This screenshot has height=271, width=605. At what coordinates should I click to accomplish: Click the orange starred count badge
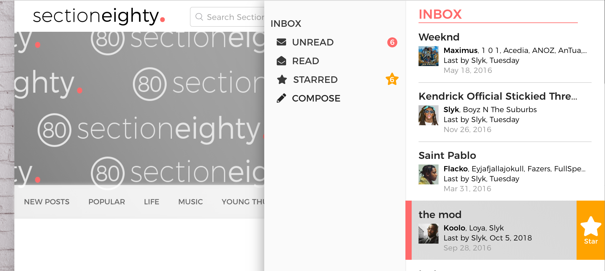[392, 79]
